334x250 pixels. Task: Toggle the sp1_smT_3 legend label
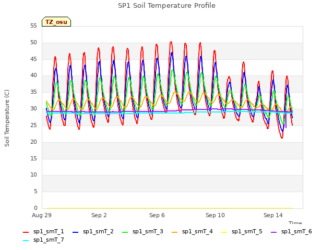[x=148, y=231]
